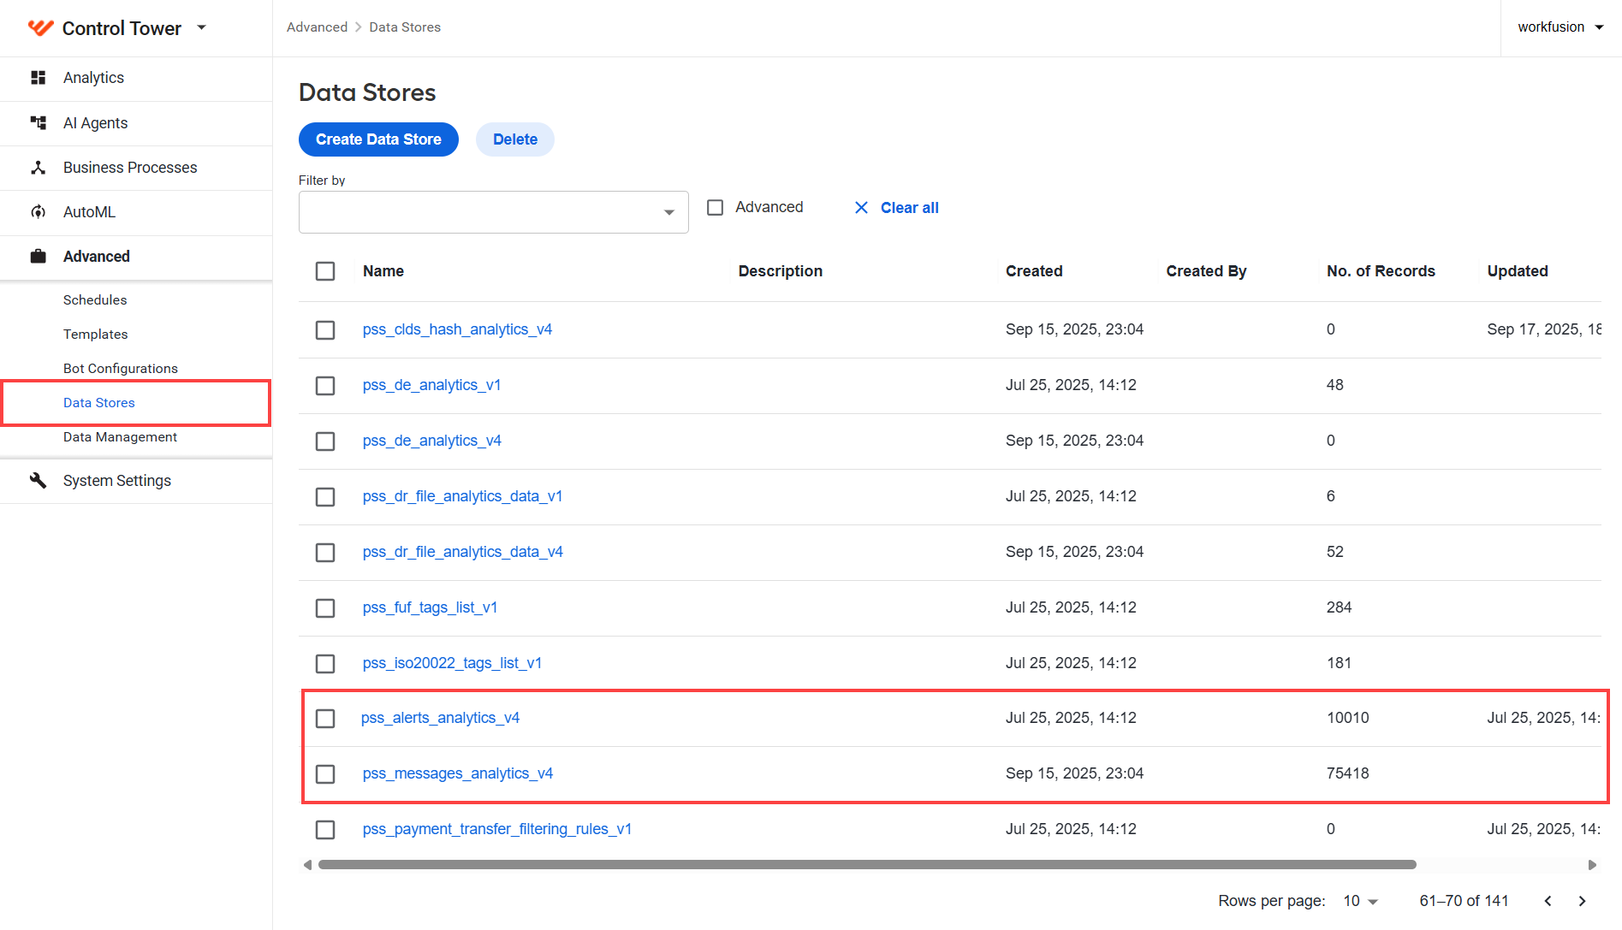Open AutoML in the sidebar
Image resolution: width=1622 pixels, height=930 pixels.
click(x=136, y=212)
